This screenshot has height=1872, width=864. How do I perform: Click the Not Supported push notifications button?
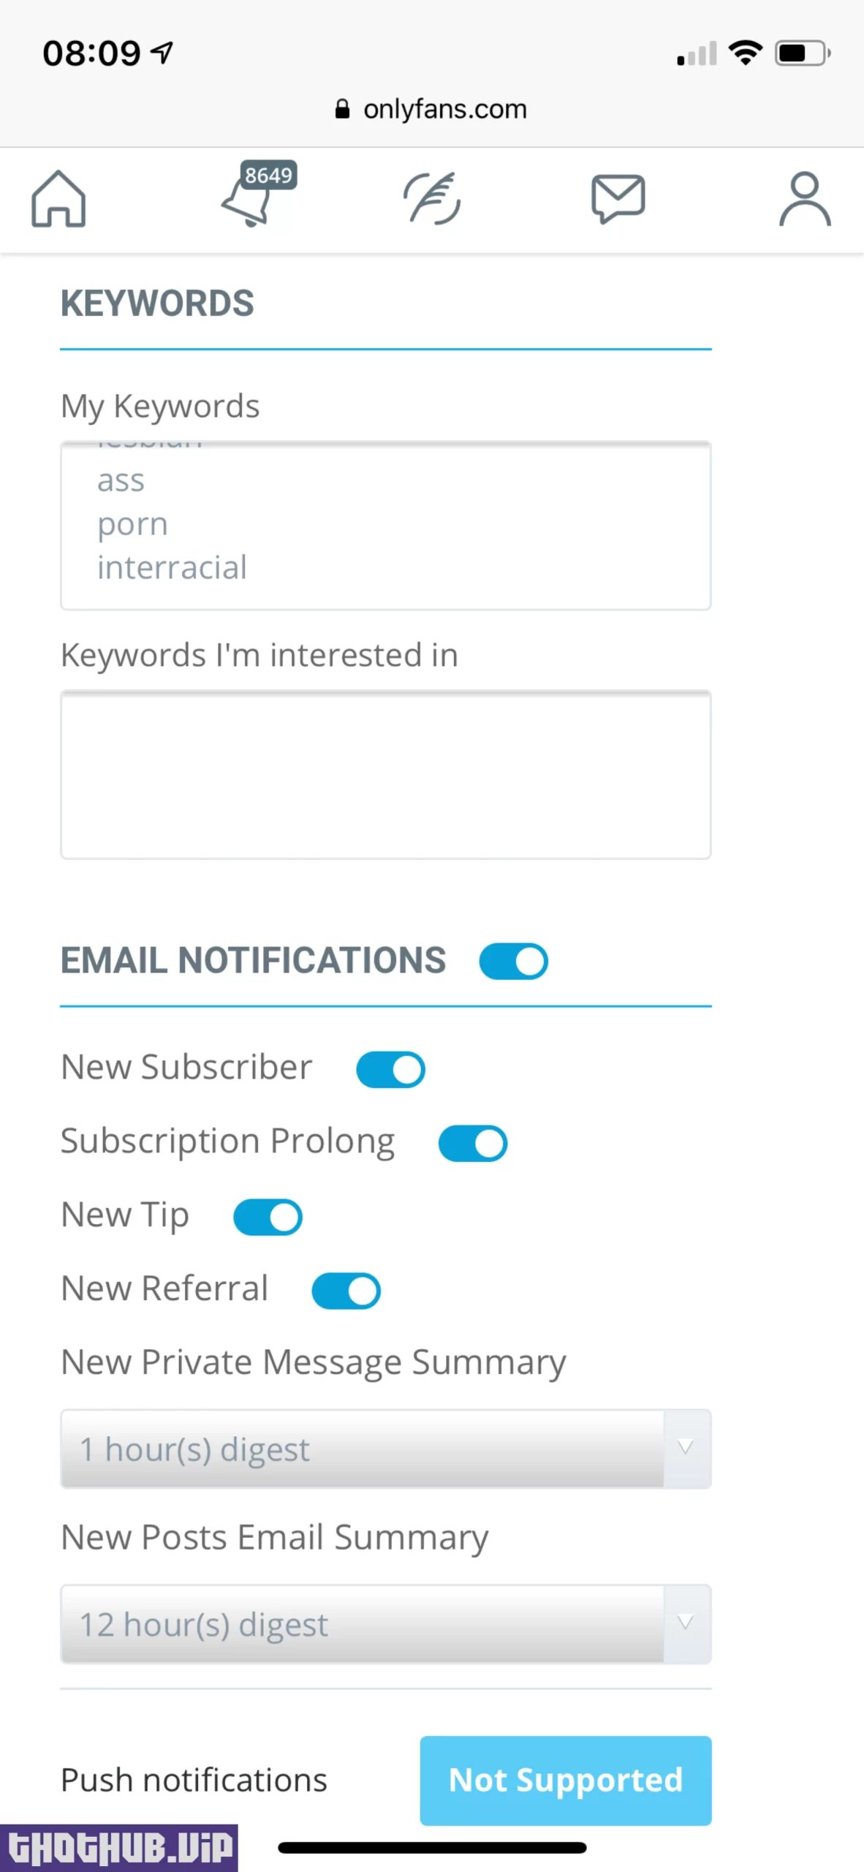[x=565, y=1781]
